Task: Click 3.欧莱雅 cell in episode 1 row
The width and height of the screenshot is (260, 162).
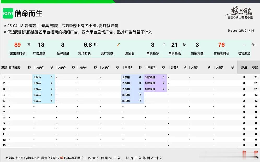Action: (150, 77)
